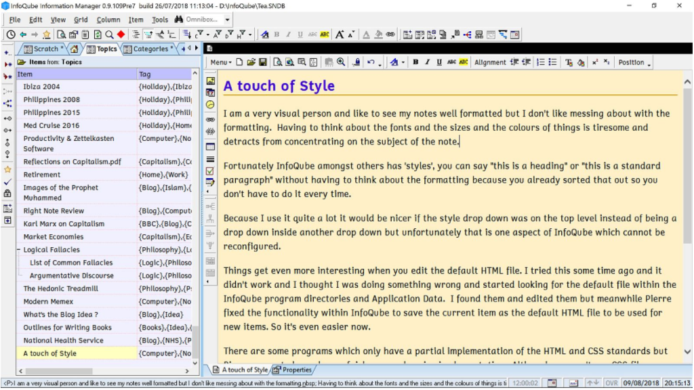Open the H filter dropdown arrow in main toolbar

point(250,35)
